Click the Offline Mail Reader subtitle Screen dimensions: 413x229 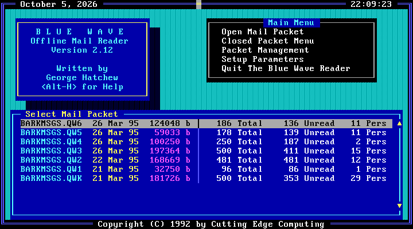80,41
